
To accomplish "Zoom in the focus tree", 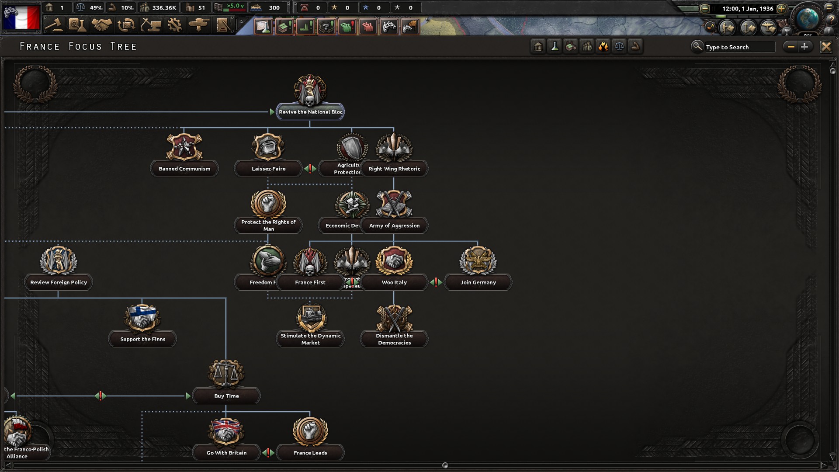I will click(805, 46).
